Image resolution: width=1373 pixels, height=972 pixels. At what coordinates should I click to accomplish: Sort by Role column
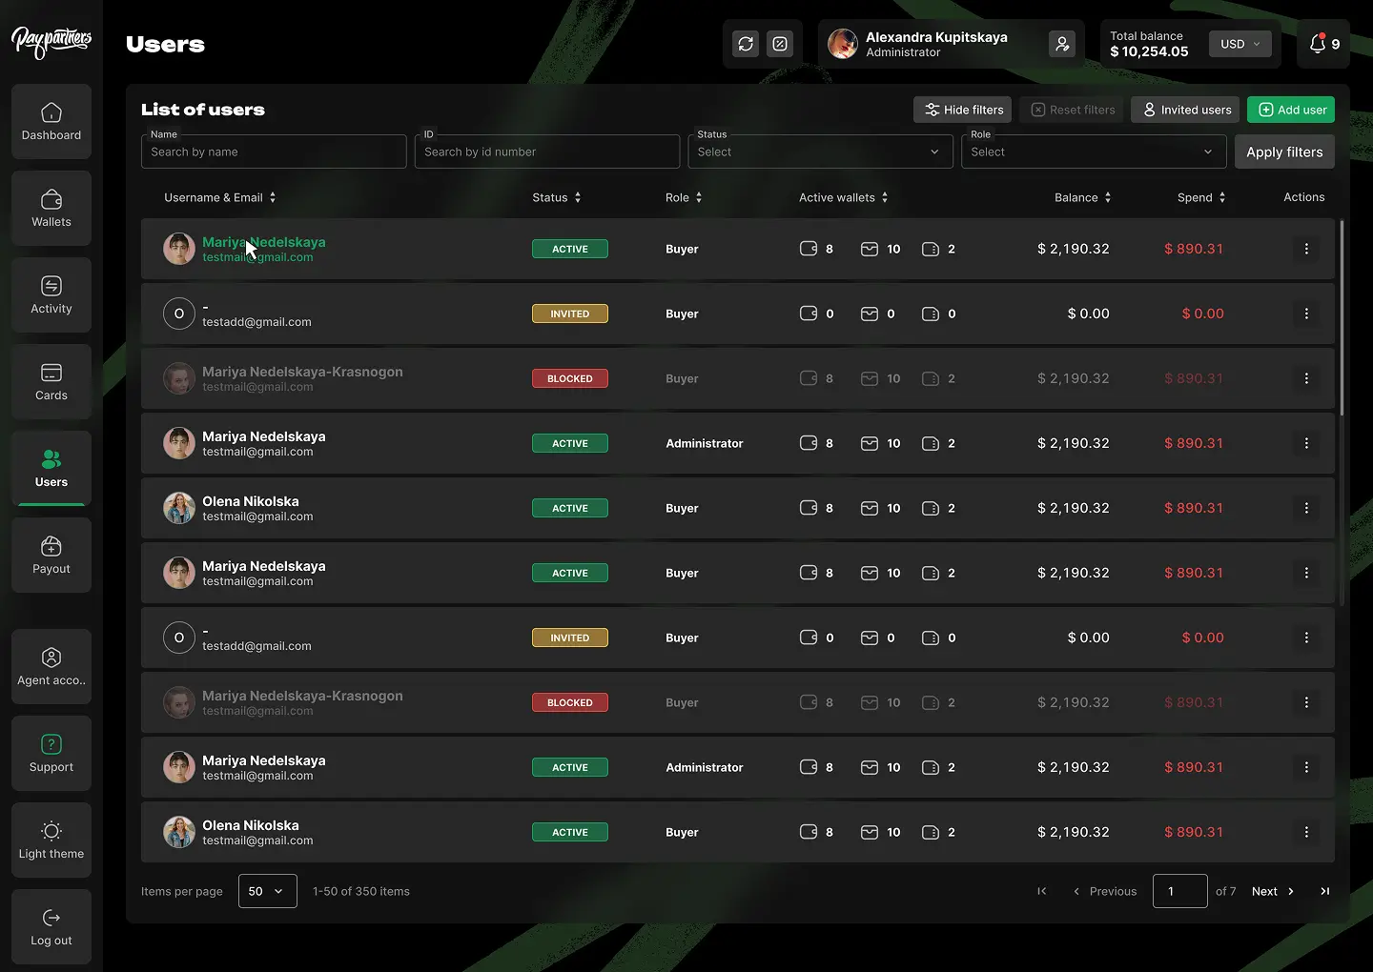tap(684, 197)
